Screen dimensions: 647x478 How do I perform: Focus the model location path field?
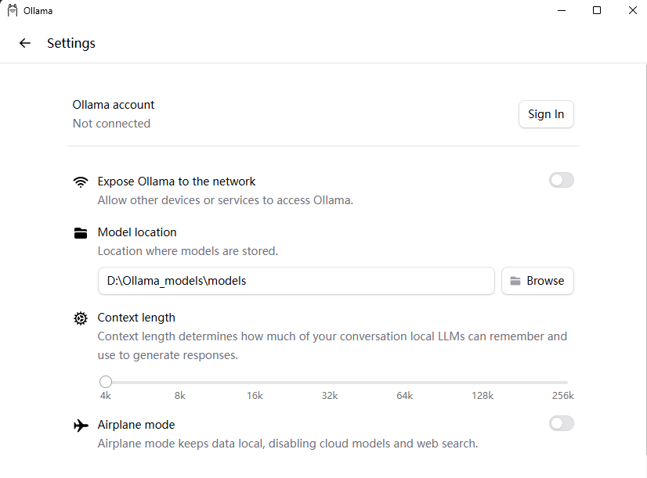pyautogui.click(x=296, y=281)
